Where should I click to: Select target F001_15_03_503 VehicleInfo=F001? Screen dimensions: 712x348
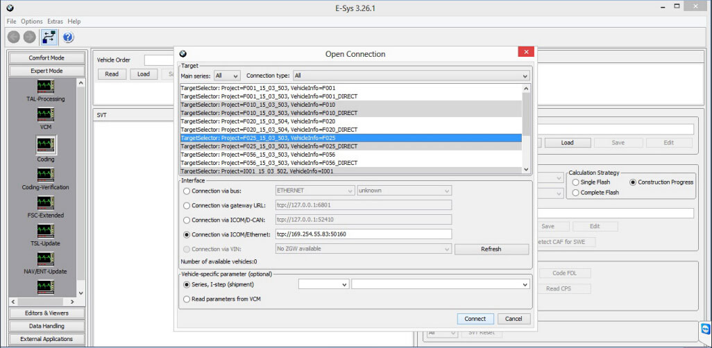pyautogui.click(x=351, y=88)
